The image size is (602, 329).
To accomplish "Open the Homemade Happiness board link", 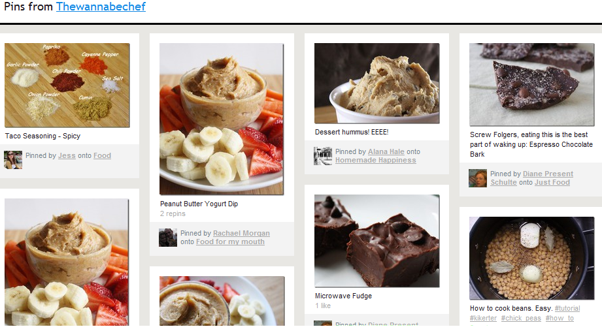I will pos(375,161).
